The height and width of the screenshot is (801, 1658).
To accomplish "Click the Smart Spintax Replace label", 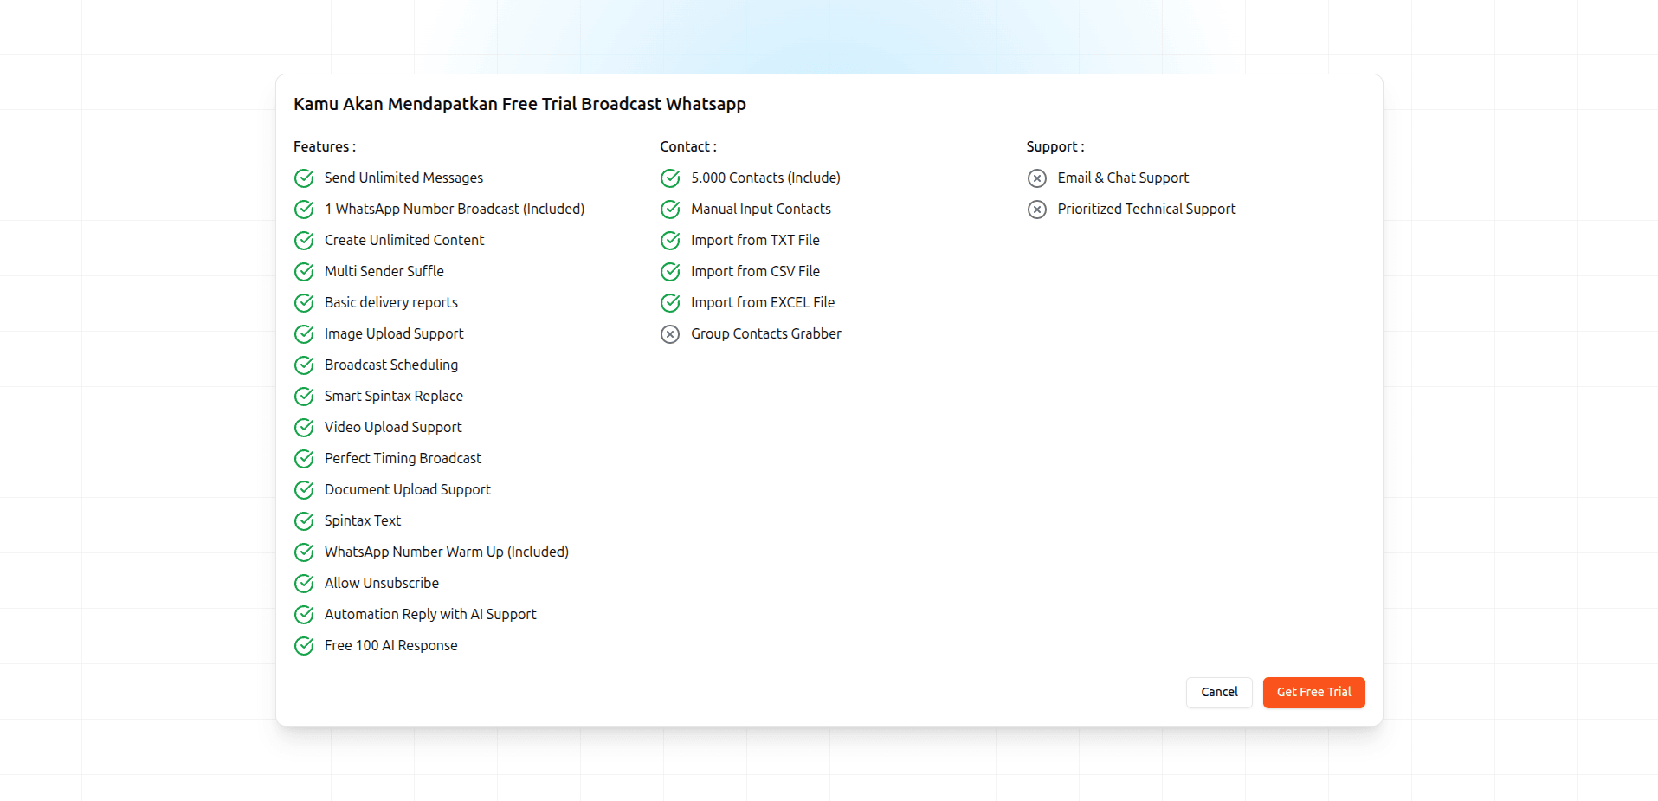I will (x=393, y=396).
